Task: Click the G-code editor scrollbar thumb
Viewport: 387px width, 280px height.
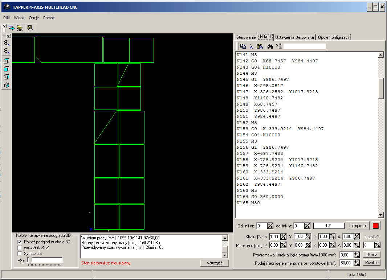Action: pyautogui.click(x=380, y=88)
